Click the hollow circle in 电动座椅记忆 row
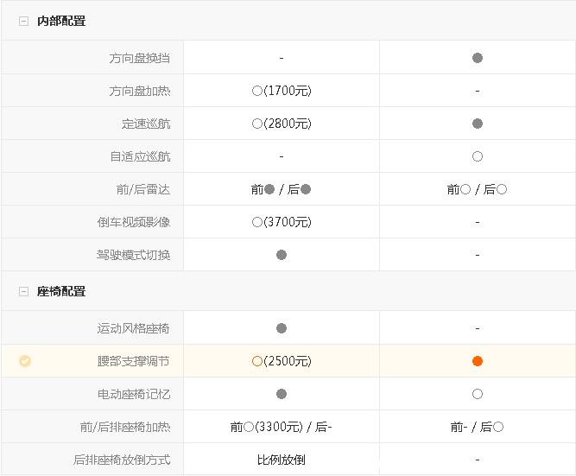Image resolution: width=576 pixels, height=476 pixels. coord(478,394)
